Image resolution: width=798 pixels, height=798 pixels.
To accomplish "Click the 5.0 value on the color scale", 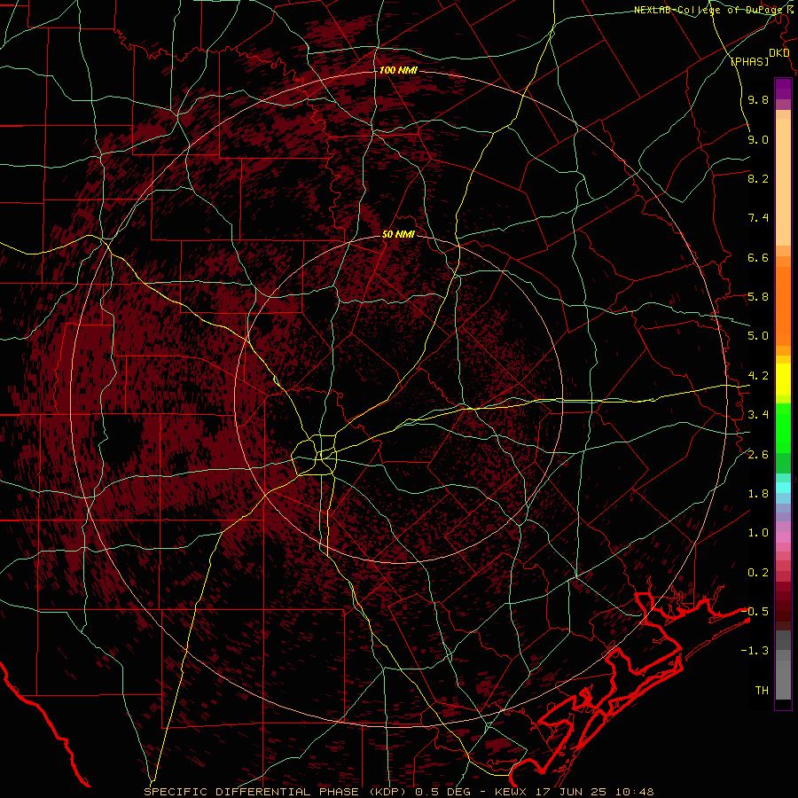I will tap(758, 336).
